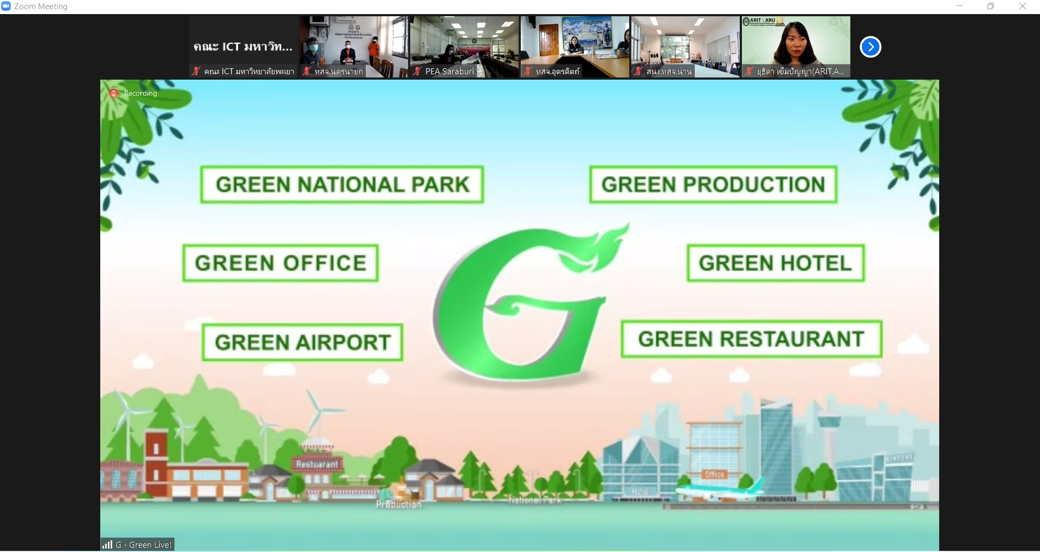Click the red Recording indicator dot
Screen dimensions: 1040x552
pyautogui.click(x=114, y=93)
